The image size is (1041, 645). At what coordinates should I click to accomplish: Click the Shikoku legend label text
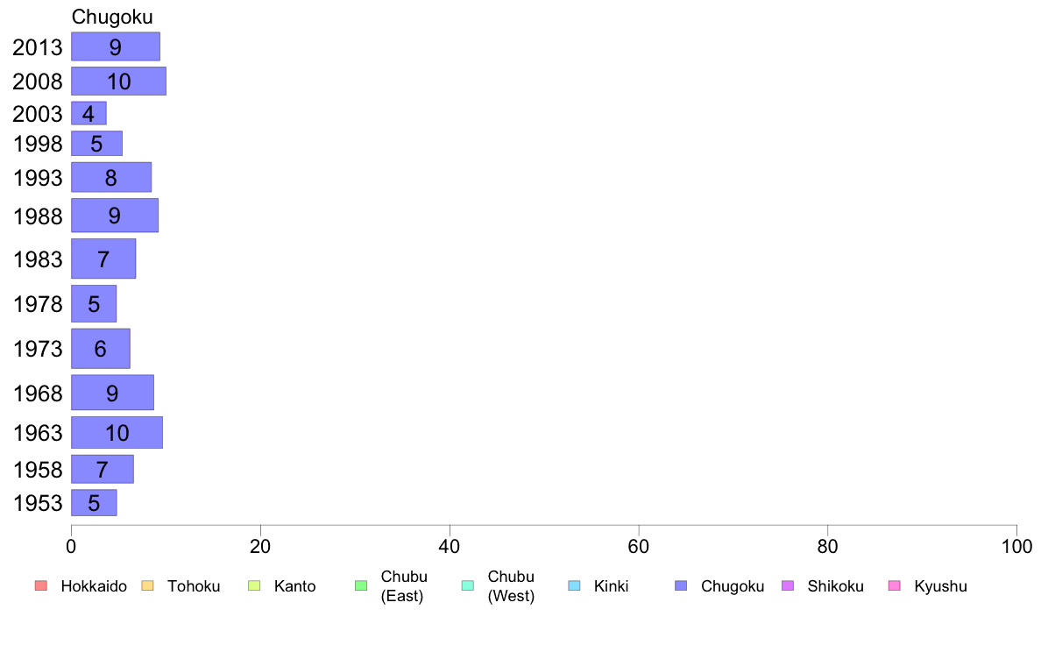pos(835,586)
